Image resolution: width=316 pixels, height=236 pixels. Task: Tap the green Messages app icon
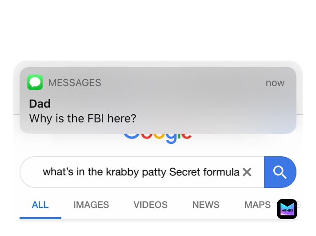coord(35,82)
